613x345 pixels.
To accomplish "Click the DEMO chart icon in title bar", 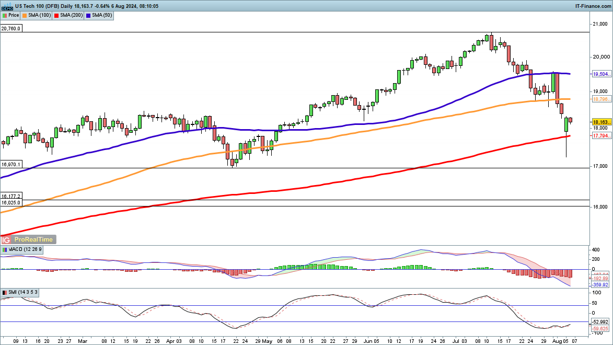I will coord(7,6).
